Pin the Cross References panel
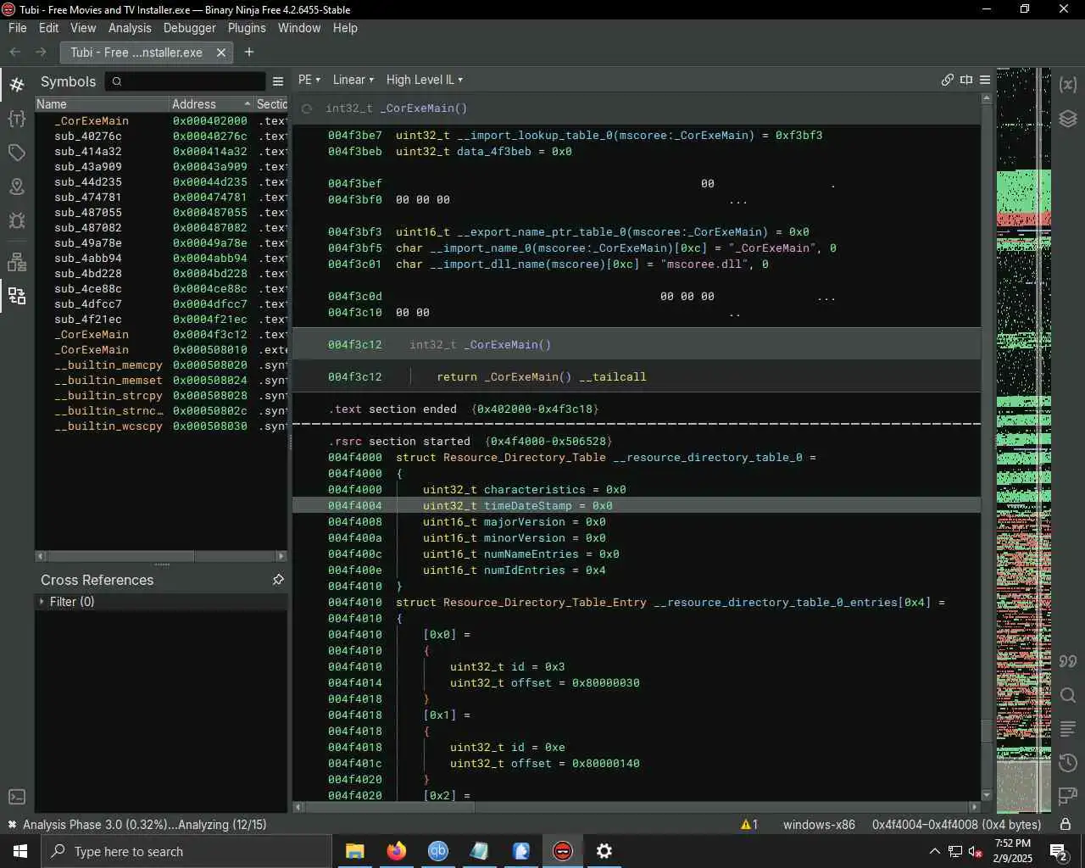Image resolution: width=1085 pixels, height=868 pixels. [x=278, y=580]
